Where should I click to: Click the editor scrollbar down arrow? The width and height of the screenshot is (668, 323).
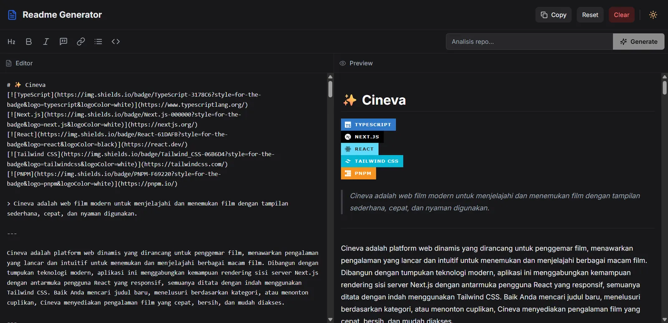(x=330, y=320)
